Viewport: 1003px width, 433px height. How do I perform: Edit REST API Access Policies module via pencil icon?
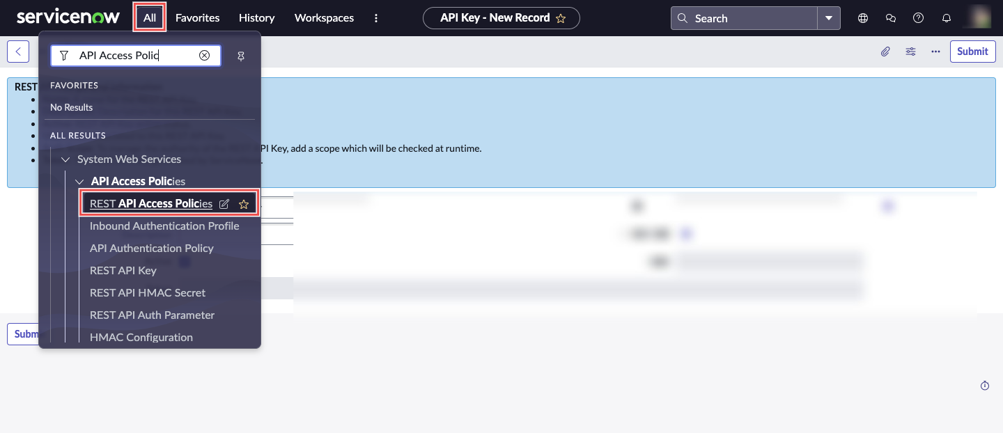click(224, 203)
